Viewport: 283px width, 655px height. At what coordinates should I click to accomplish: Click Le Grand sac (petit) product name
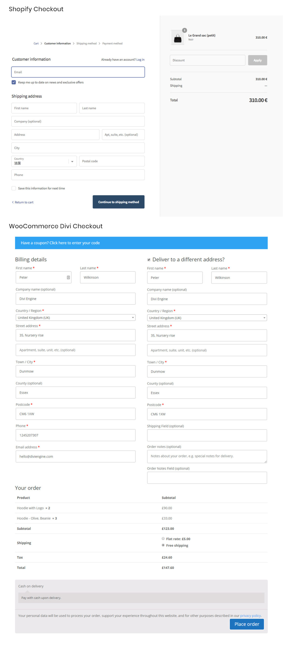tap(202, 35)
